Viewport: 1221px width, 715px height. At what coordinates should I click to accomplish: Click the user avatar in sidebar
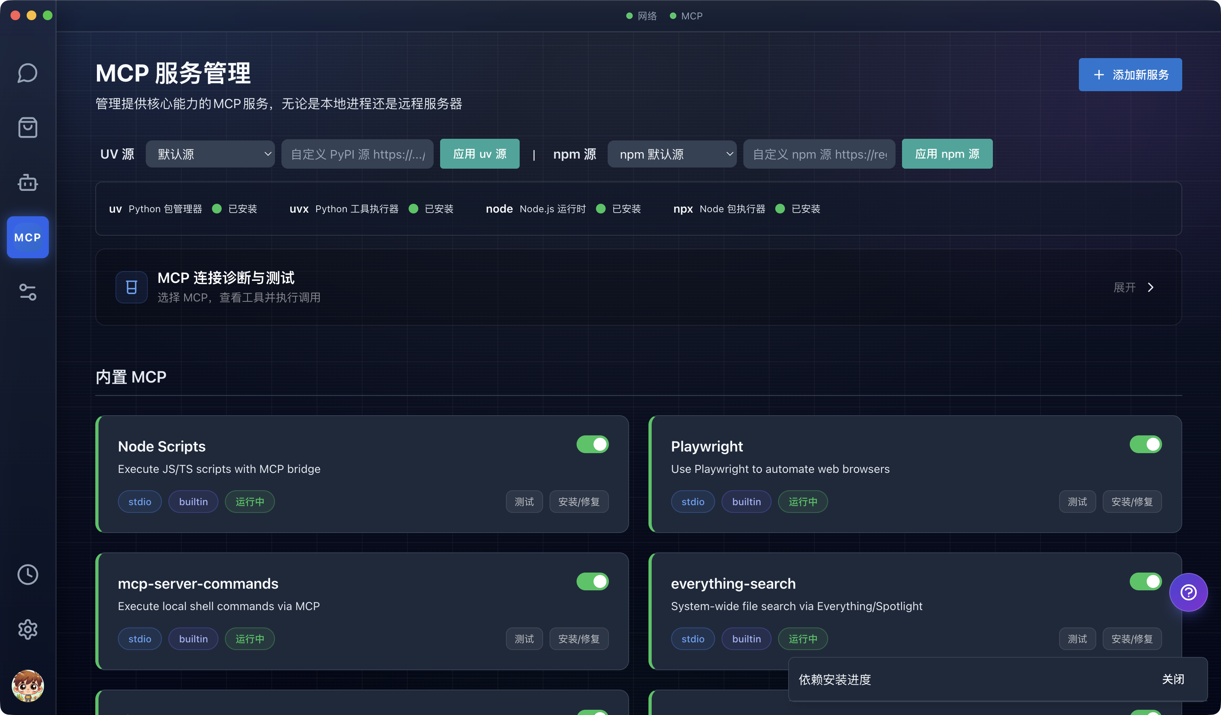point(27,685)
